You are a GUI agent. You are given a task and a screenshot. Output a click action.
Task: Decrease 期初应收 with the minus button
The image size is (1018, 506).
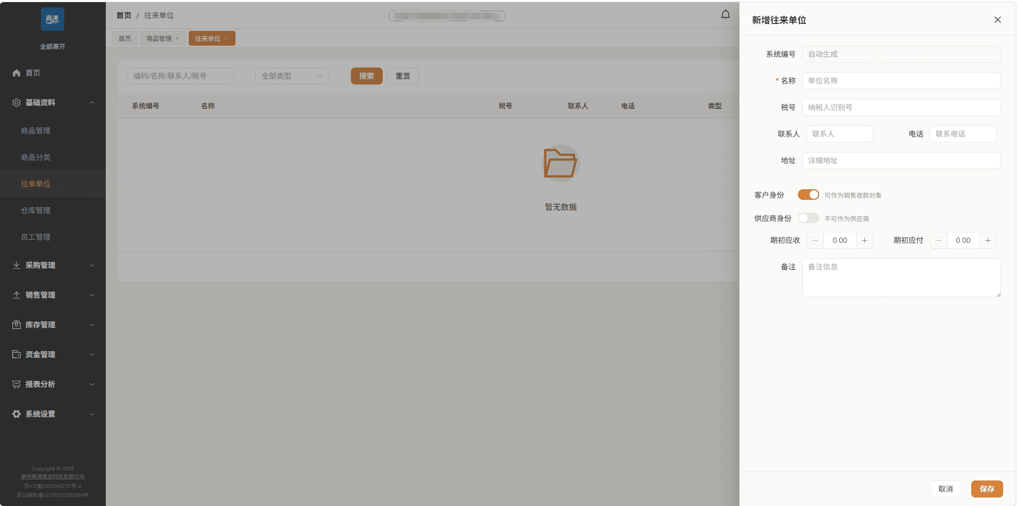click(815, 240)
